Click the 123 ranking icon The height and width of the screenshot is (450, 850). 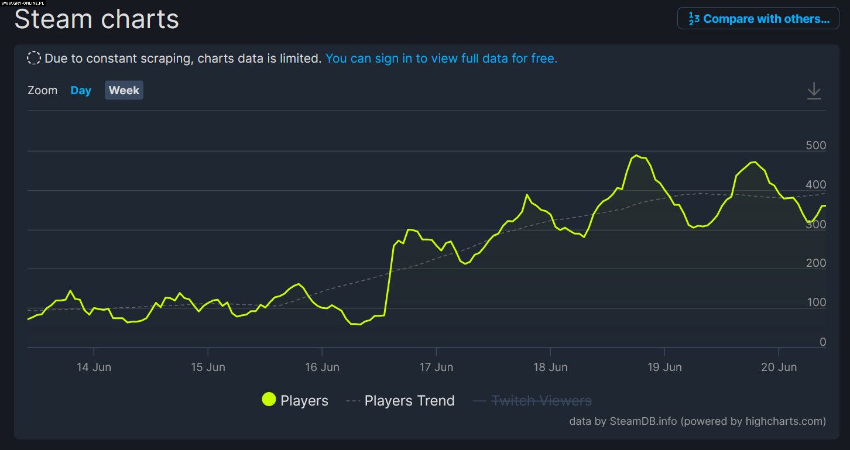click(694, 19)
